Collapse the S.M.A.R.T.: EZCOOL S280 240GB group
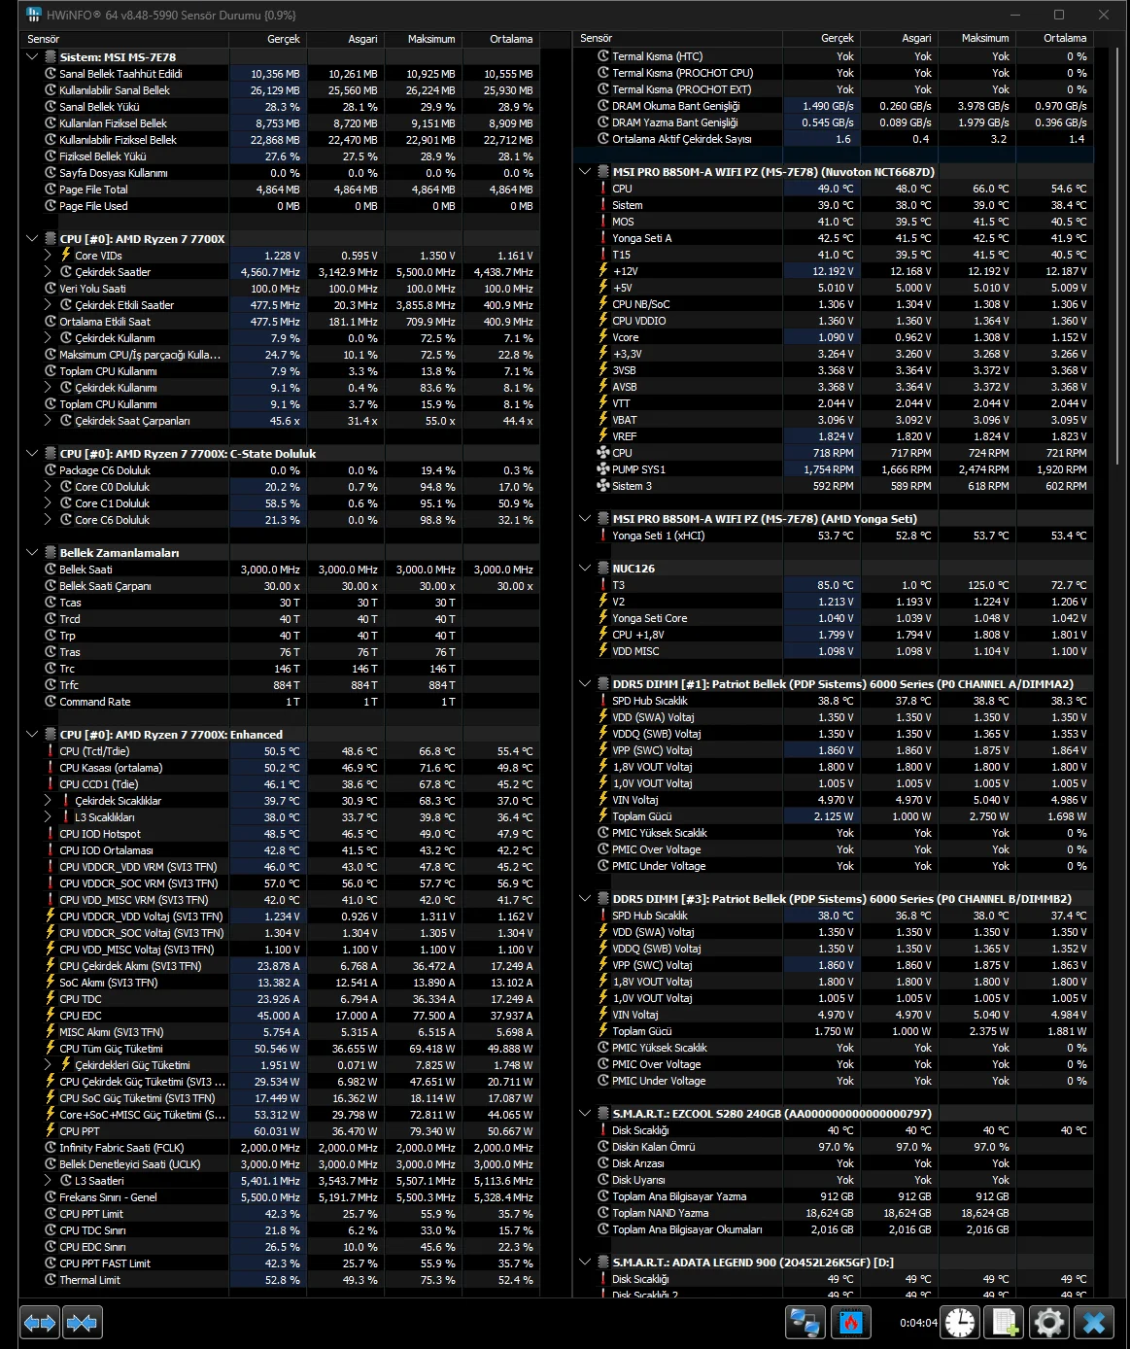 pyautogui.click(x=586, y=1114)
